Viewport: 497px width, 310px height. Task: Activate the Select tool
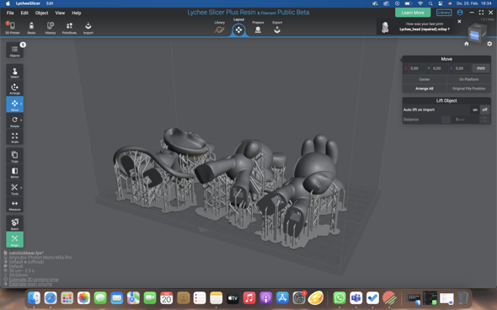coord(14,72)
